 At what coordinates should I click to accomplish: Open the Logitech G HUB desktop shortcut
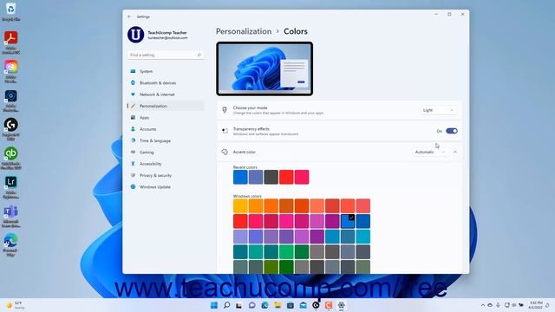[11, 129]
